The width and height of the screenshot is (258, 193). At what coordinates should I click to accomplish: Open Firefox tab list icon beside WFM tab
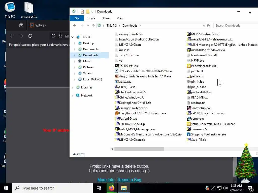click(x=21, y=25)
